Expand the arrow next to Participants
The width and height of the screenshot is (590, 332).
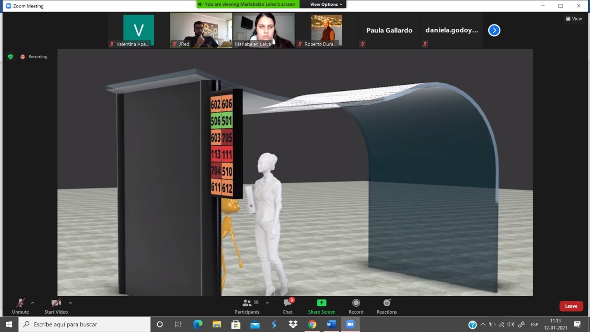point(267,303)
